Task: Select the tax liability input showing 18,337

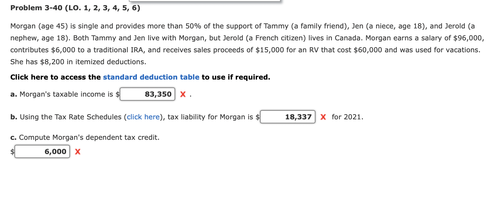Action: 287,117
